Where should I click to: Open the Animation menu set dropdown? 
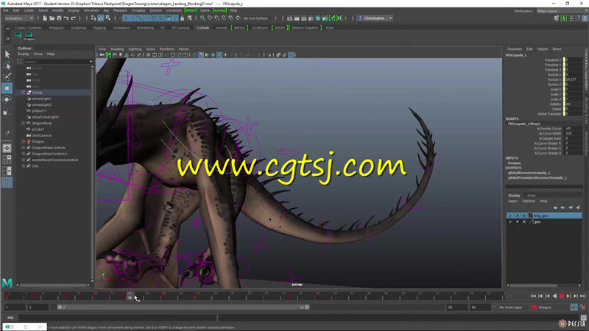coord(18,18)
